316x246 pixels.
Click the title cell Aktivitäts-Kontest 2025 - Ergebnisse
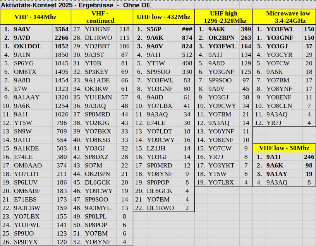point(76,5)
